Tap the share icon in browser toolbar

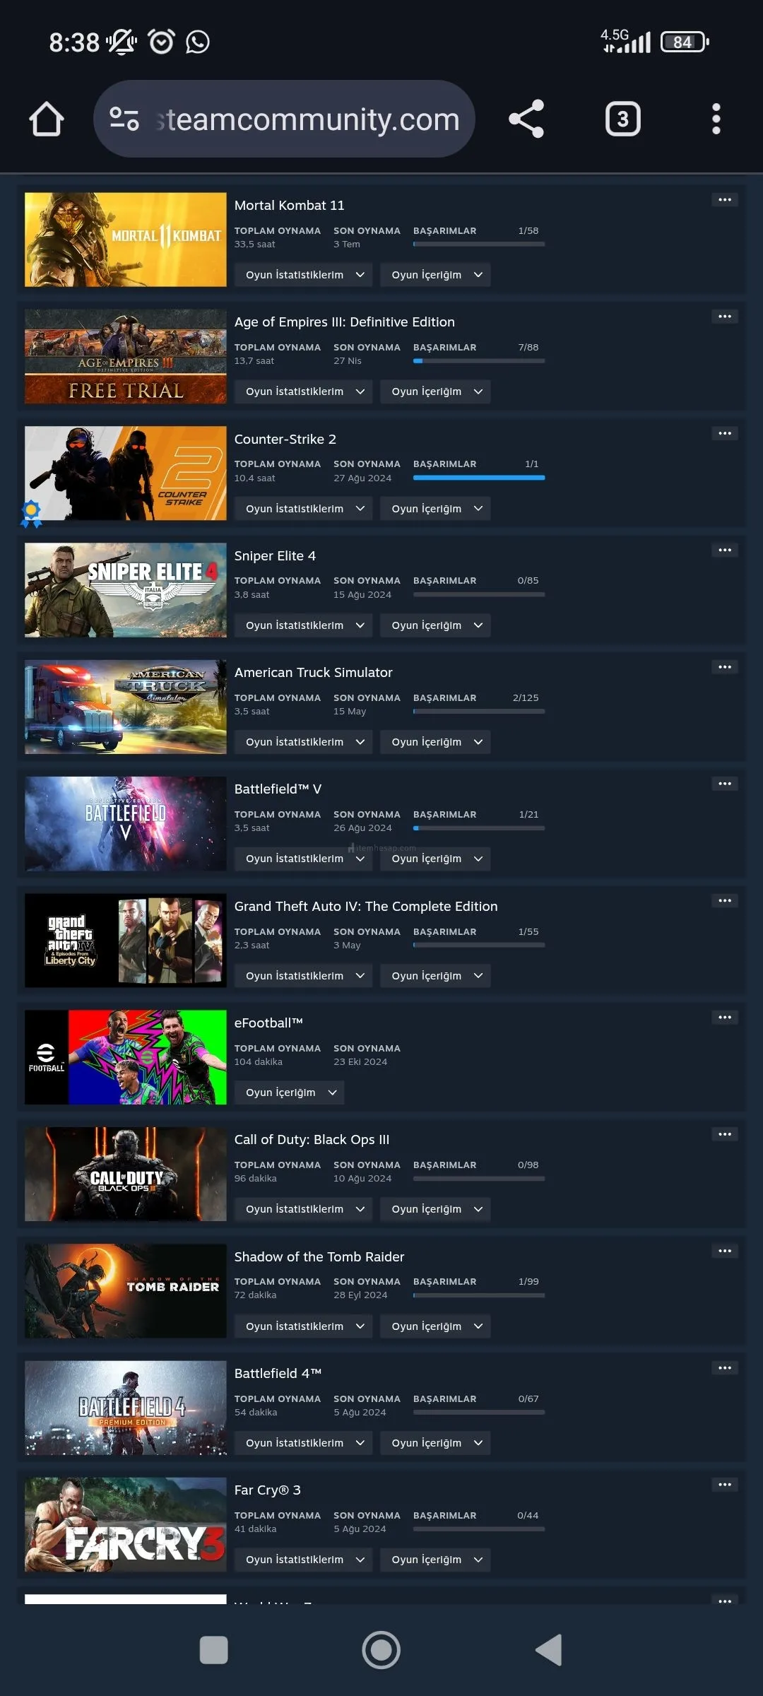pos(526,119)
